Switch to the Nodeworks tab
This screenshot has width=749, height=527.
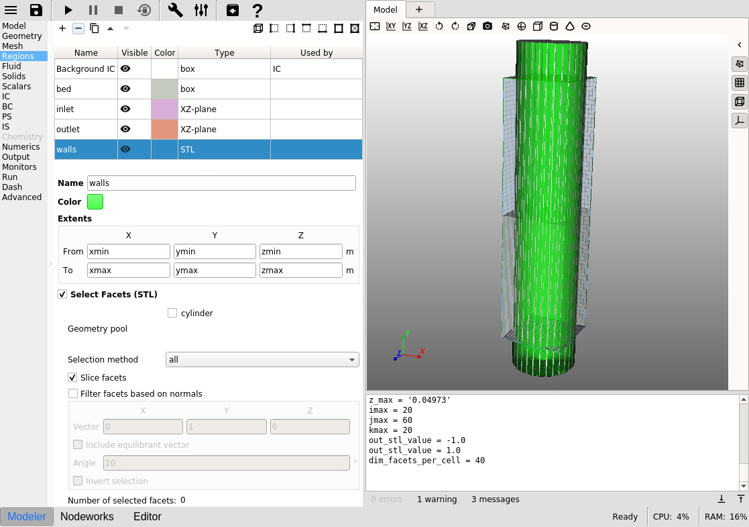[87, 516]
